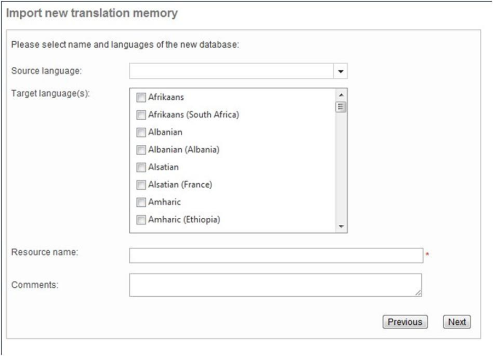This screenshot has height=356, width=493.
Task: Focus the Resource name text field
Action: [x=276, y=256]
